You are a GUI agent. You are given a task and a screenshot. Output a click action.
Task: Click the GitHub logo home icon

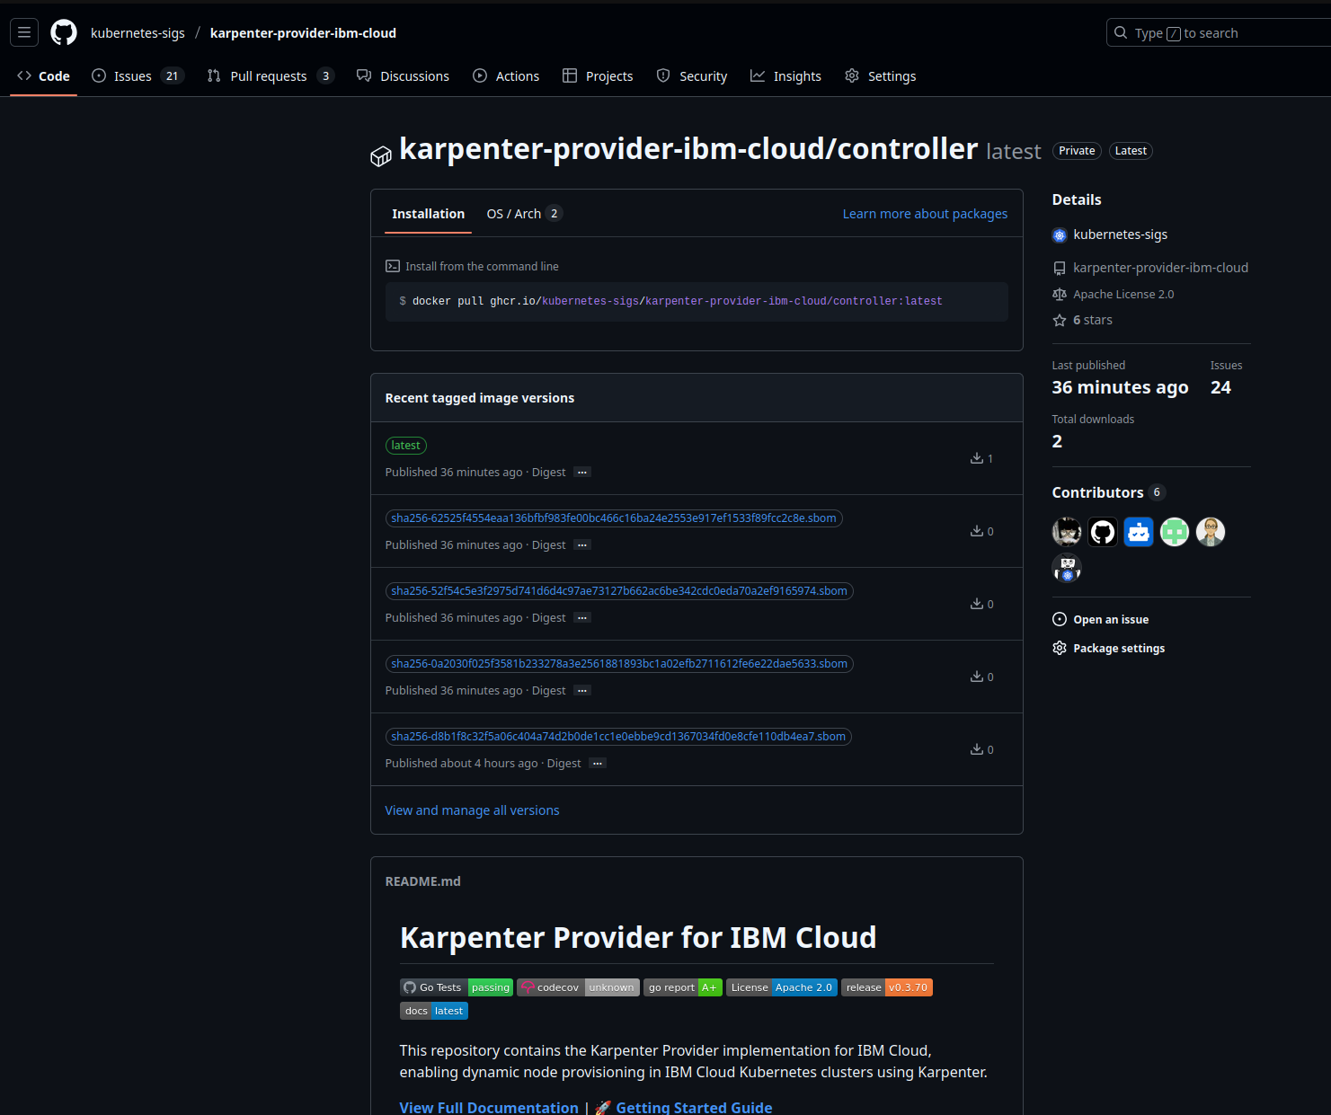tap(64, 32)
